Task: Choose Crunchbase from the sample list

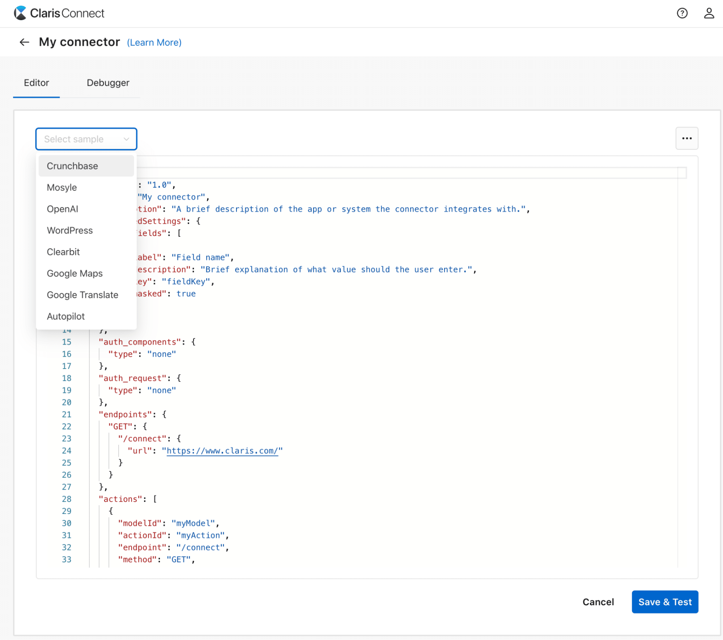Action: click(x=72, y=166)
